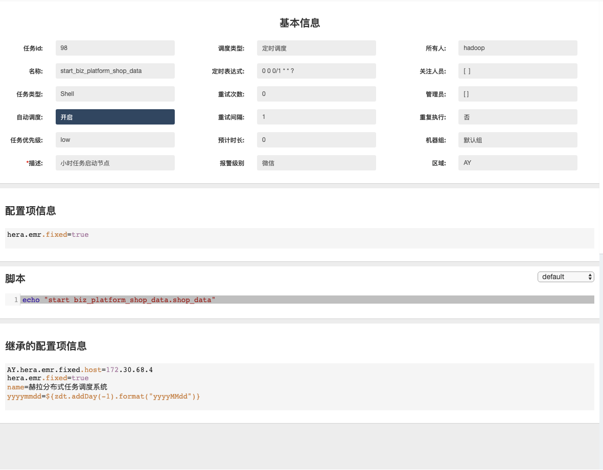Click the 管理员 field
This screenshot has width=603, height=470.
click(518, 94)
